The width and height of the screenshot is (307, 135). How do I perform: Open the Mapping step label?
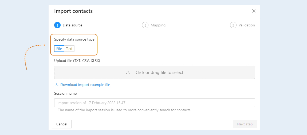pos(158,25)
